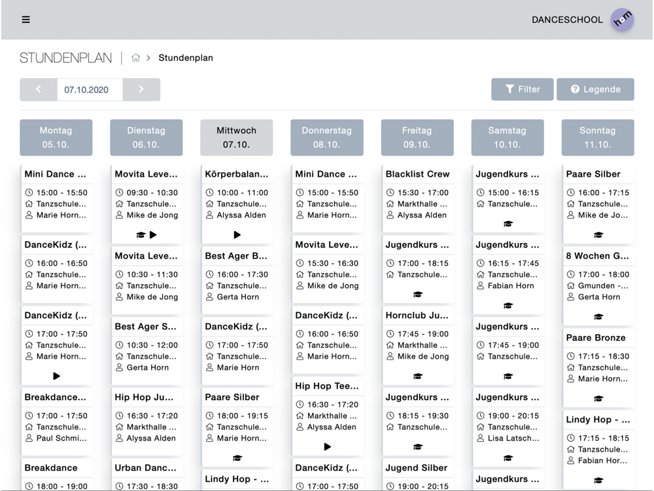
Task: Select the Freitag 09.10. day header
Action: coord(417,137)
